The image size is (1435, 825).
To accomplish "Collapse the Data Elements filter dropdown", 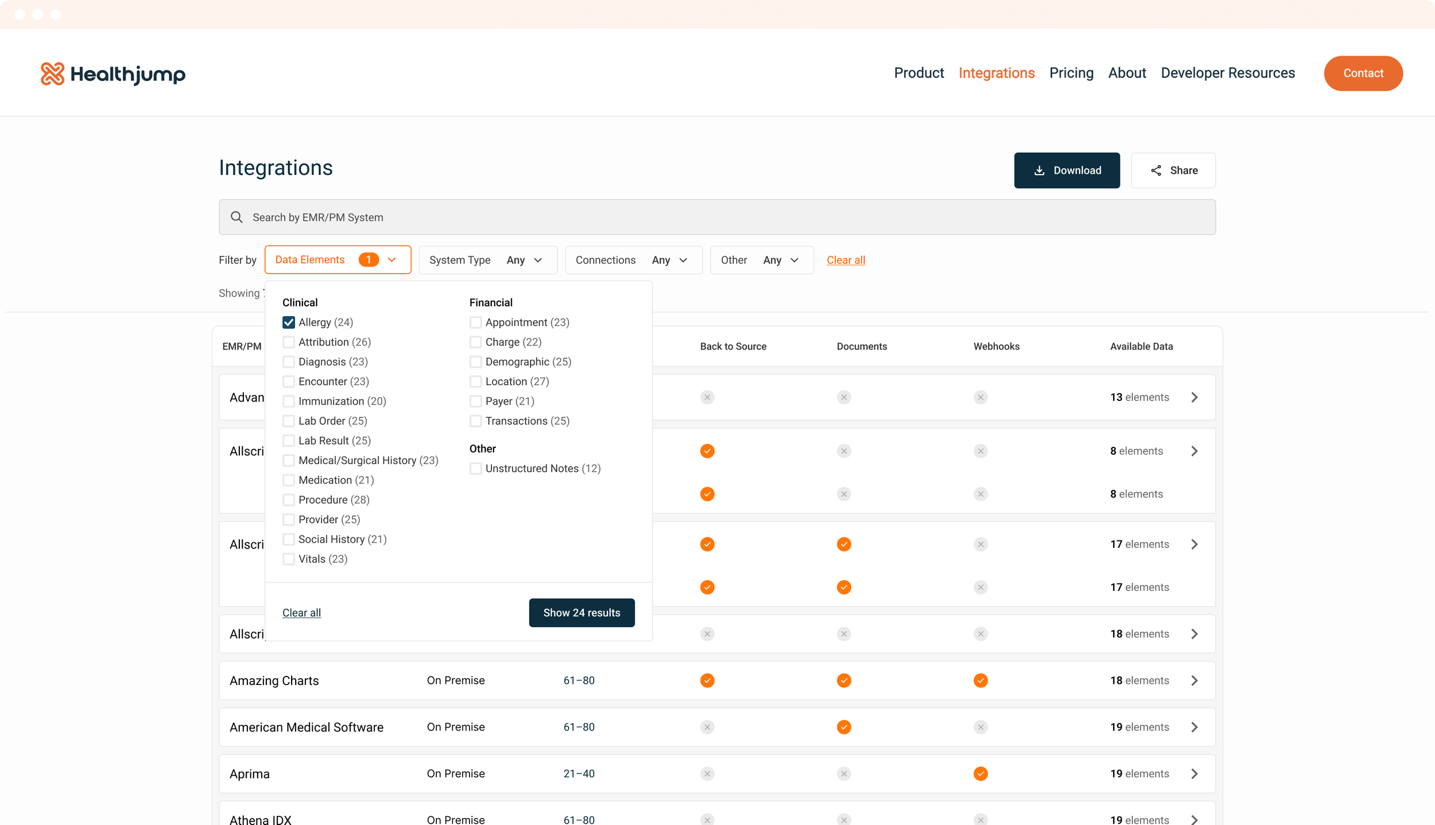I will point(338,260).
